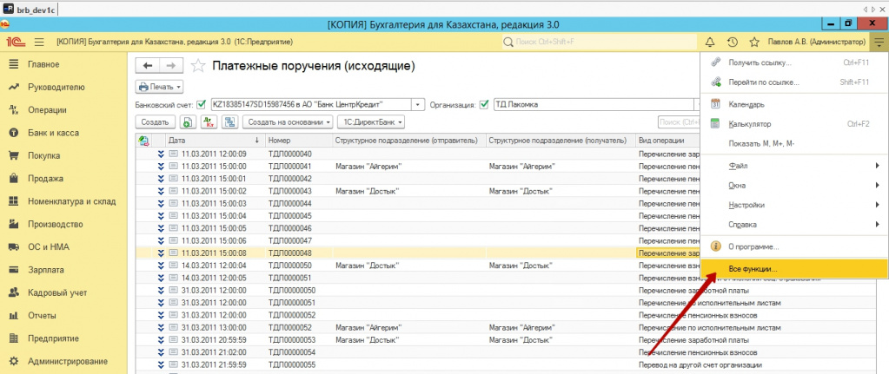Open Зарплата section
889x374 pixels.
pyautogui.click(x=46, y=270)
